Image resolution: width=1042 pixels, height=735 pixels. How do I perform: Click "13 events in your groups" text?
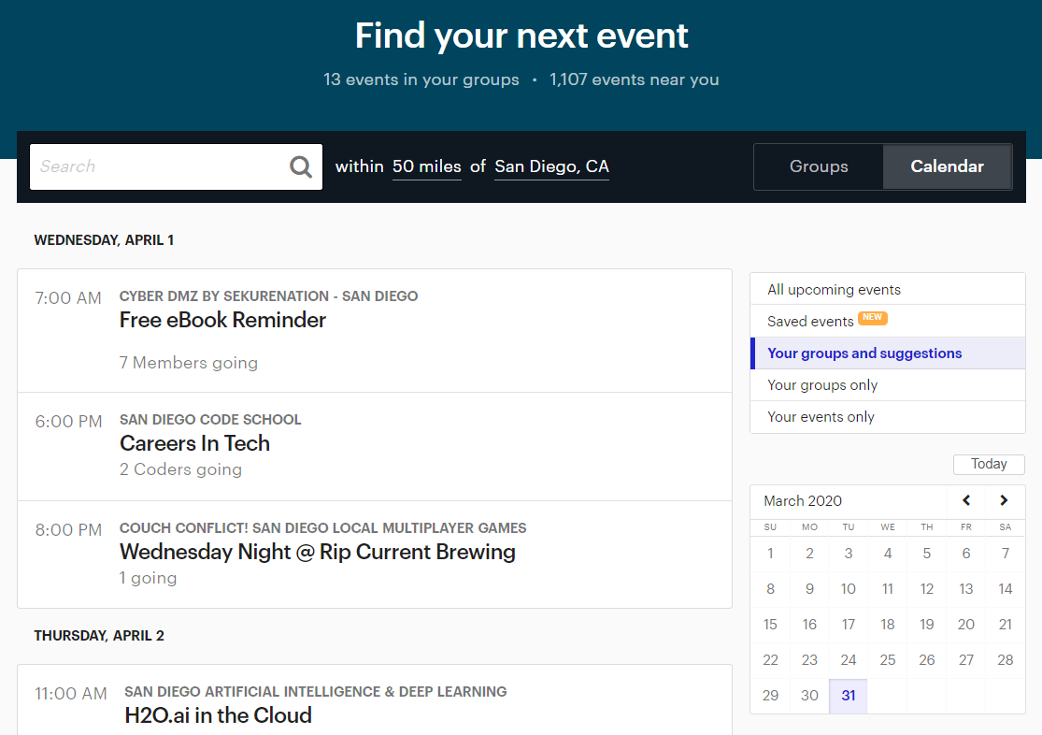click(421, 79)
